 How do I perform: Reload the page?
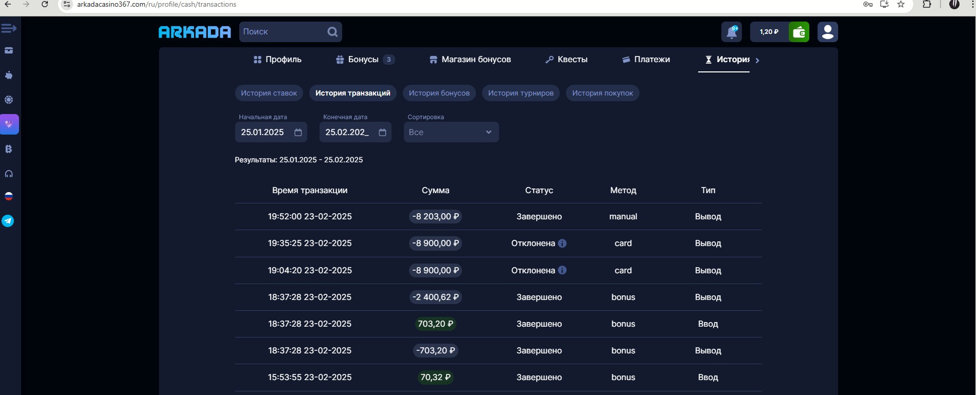coord(45,4)
